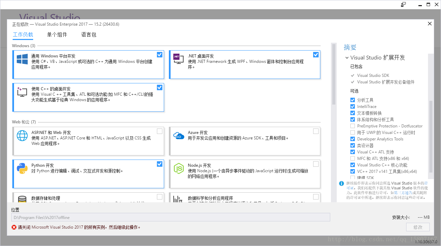Click the Azure cloud icon
This screenshot has height=246, width=441.
179,135
